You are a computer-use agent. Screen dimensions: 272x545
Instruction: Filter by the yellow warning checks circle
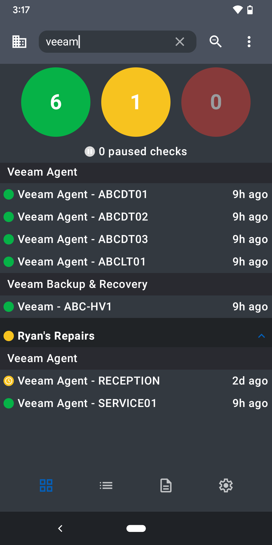click(x=136, y=102)
